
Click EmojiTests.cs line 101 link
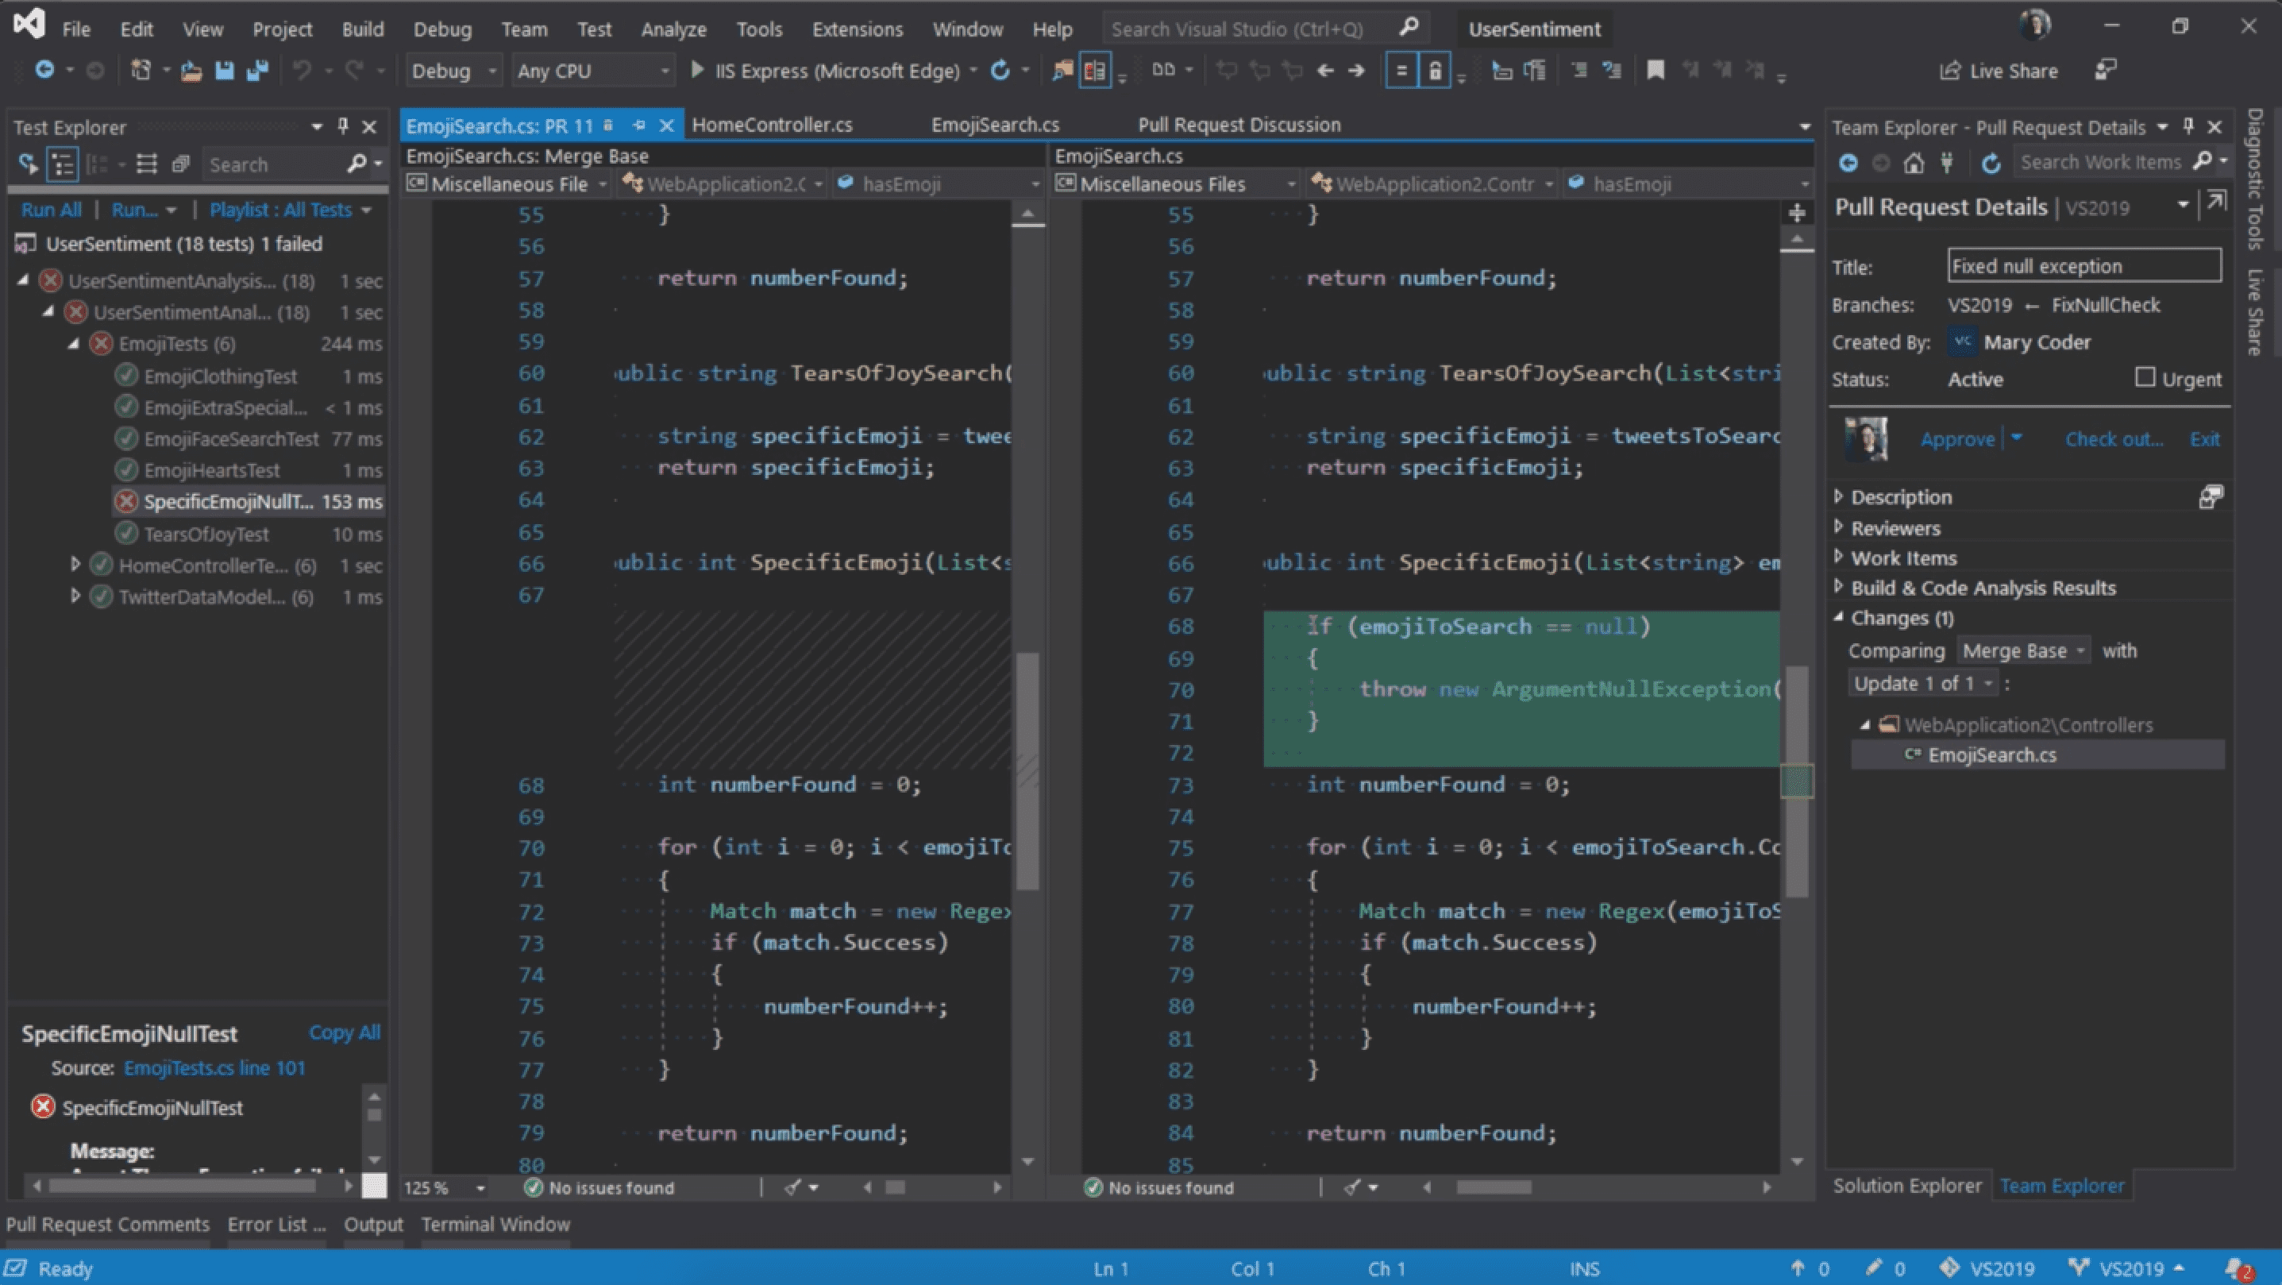(214, 1066)
